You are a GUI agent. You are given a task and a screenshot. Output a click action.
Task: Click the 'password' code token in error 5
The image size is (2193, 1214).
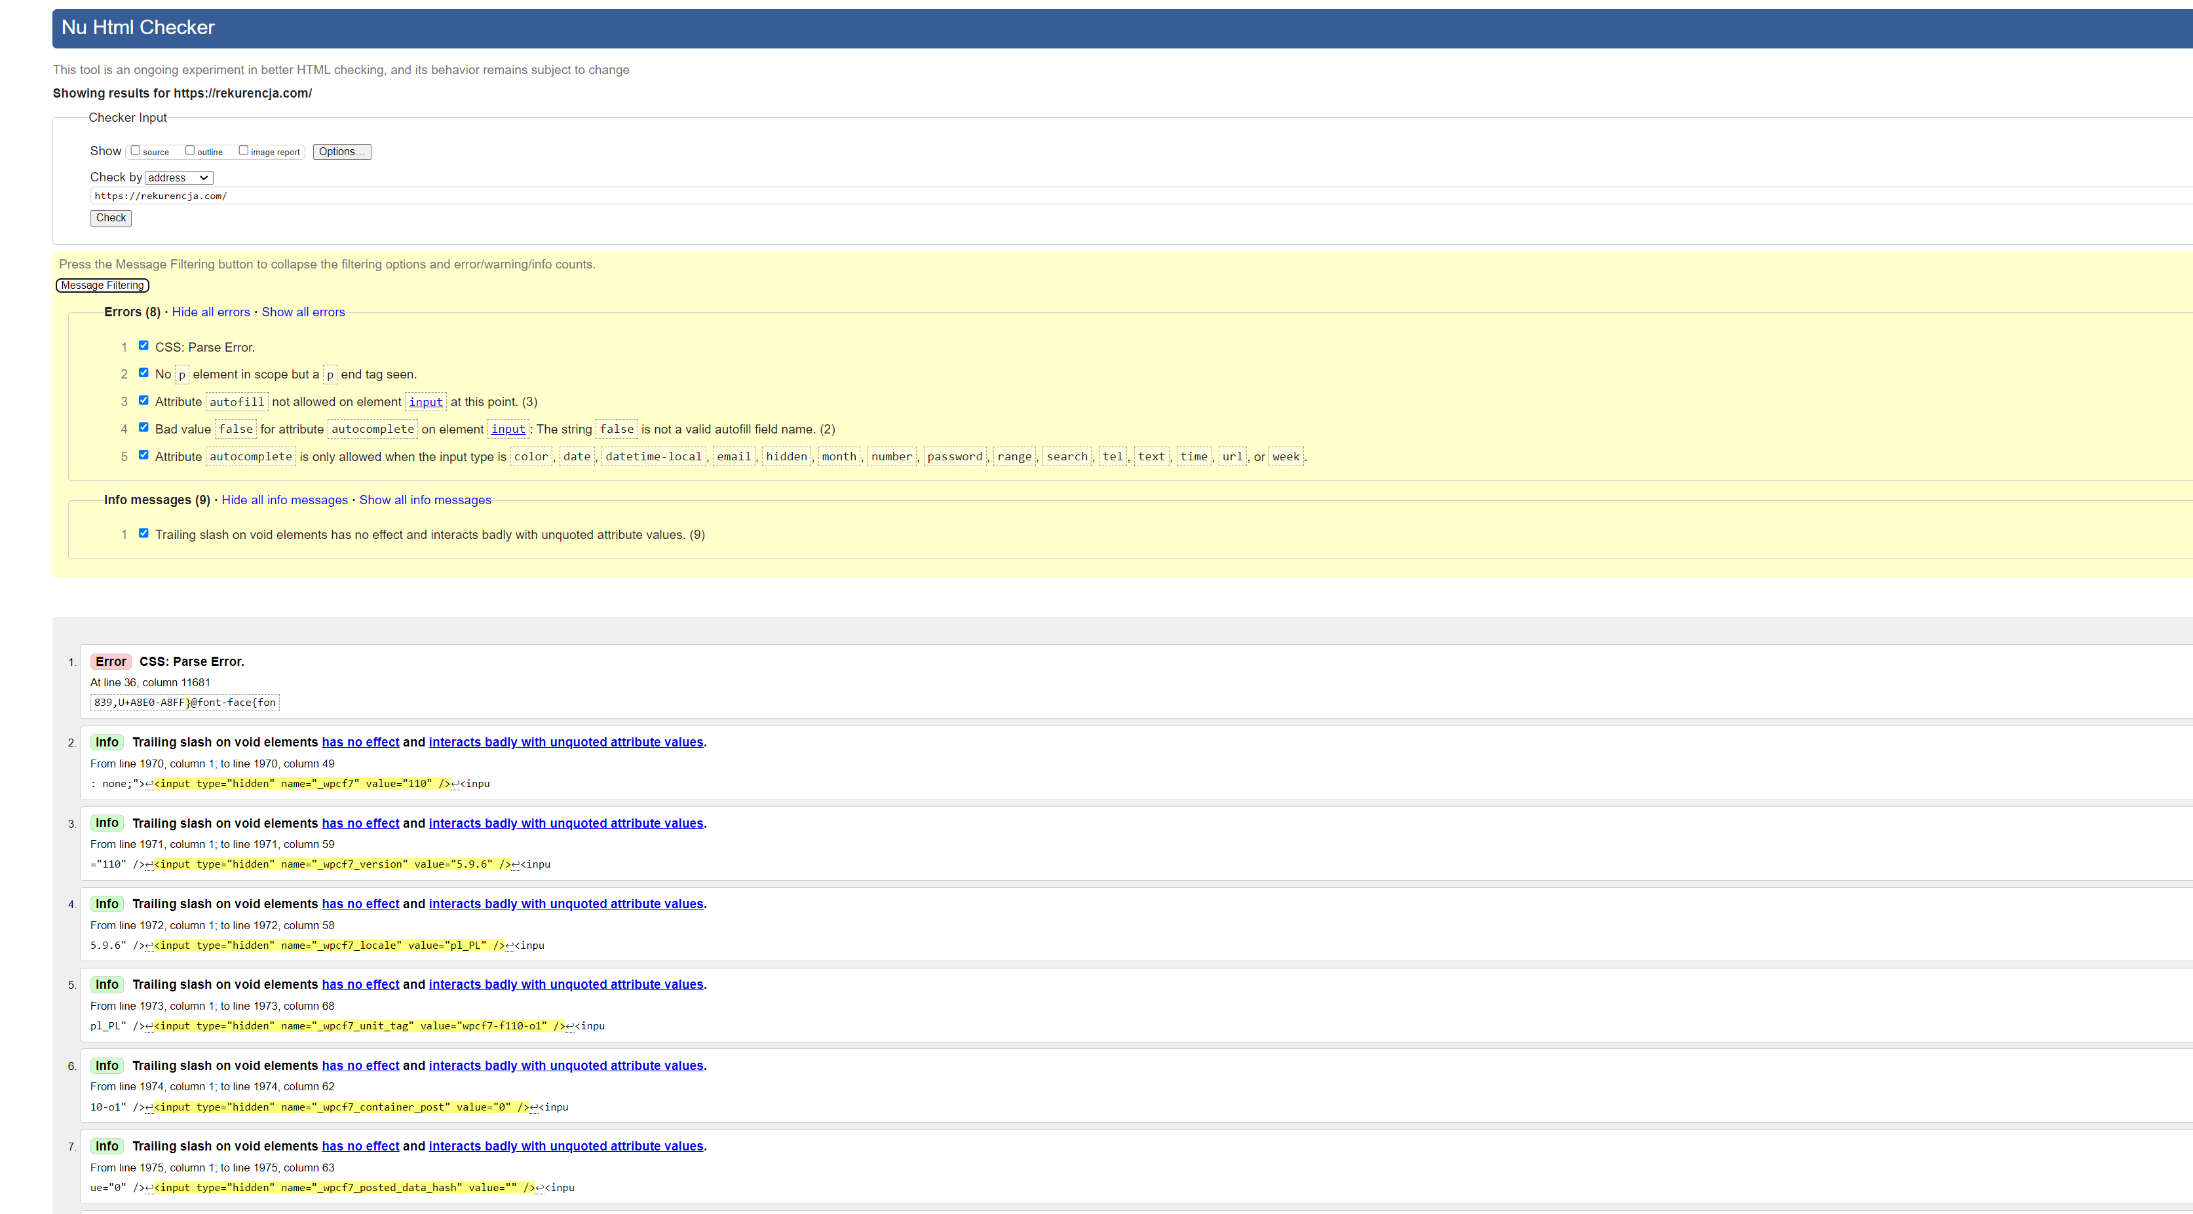click(x=955, y=457)
